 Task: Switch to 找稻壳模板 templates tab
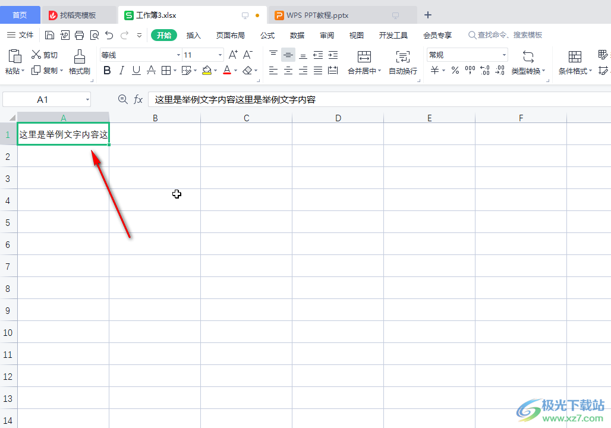pyautogui.click(x=78, y=15)
